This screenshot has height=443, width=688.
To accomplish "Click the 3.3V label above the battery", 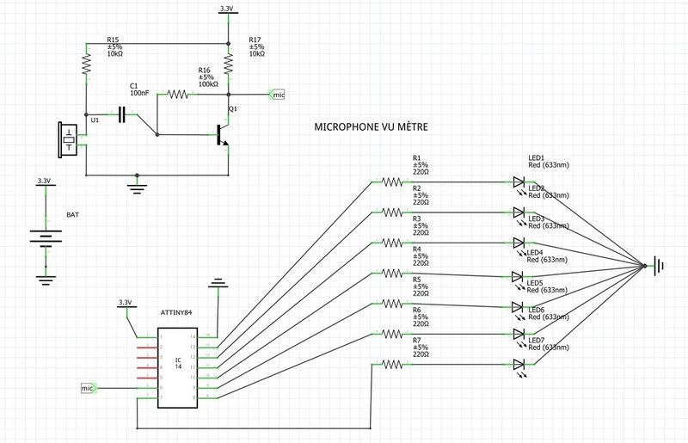I will (44, 182).
